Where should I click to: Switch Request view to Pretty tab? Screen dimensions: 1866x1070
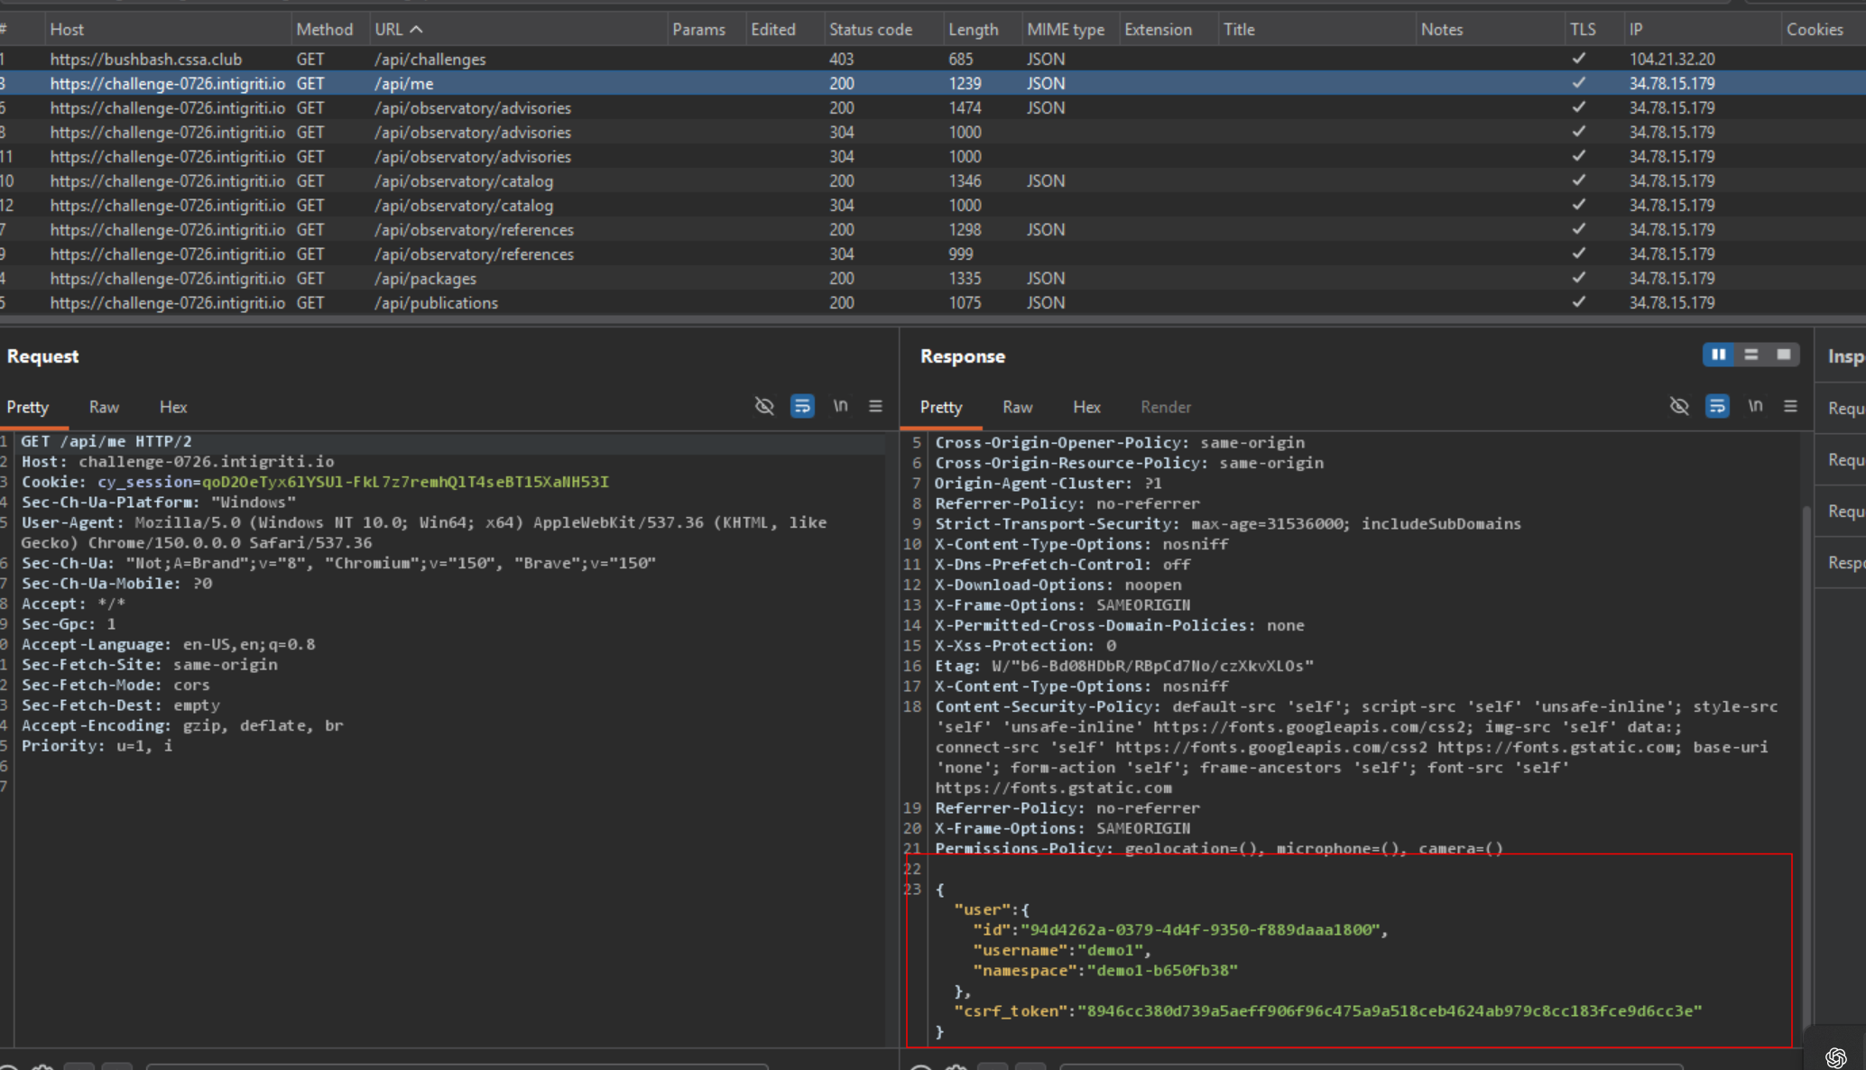(x=28, y=407)
